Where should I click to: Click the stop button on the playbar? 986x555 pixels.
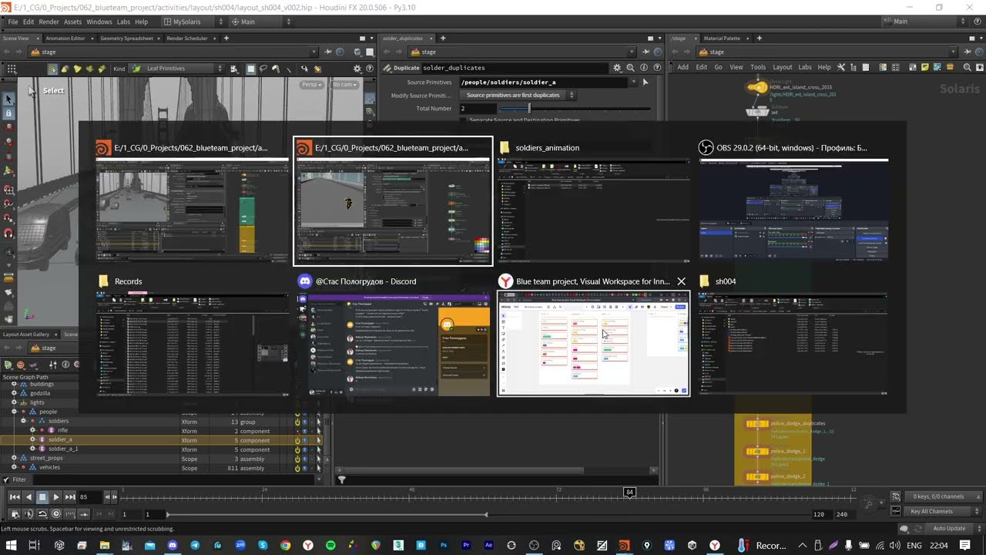pos(42,497)
